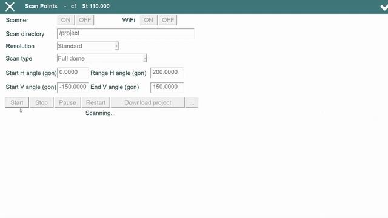Open the ellipsis more-options button
The image size is (388, 218).
point(192,102)
